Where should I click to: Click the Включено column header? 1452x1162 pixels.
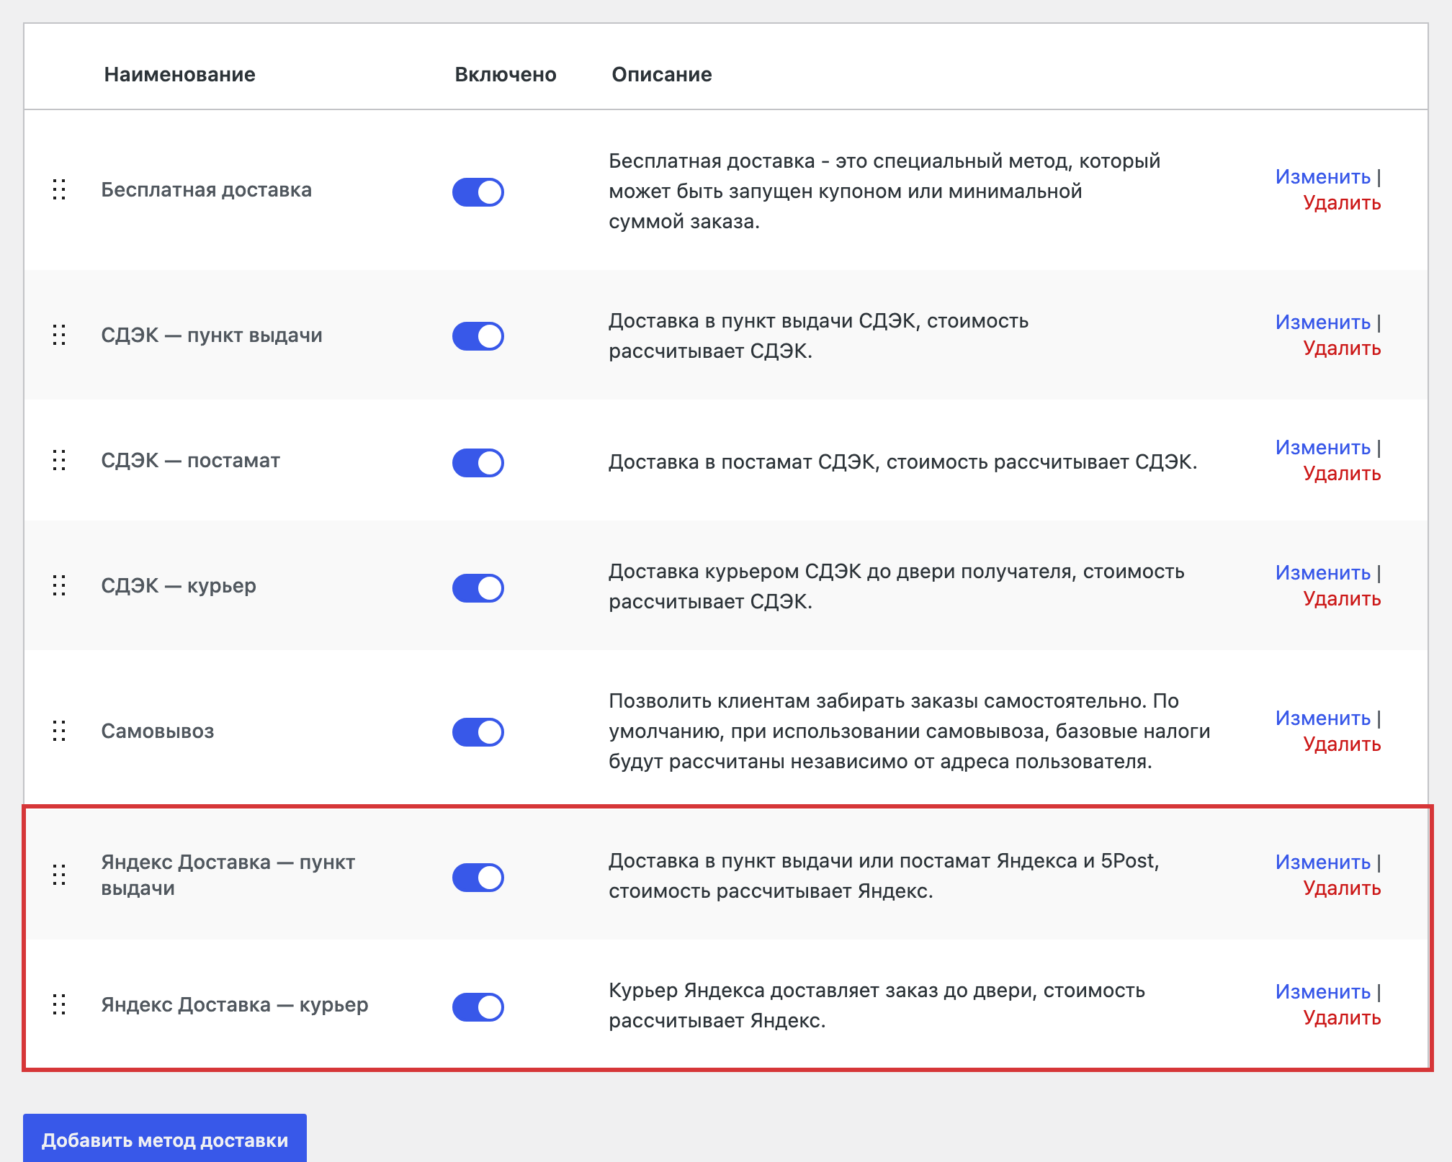[x=506, y=74]
